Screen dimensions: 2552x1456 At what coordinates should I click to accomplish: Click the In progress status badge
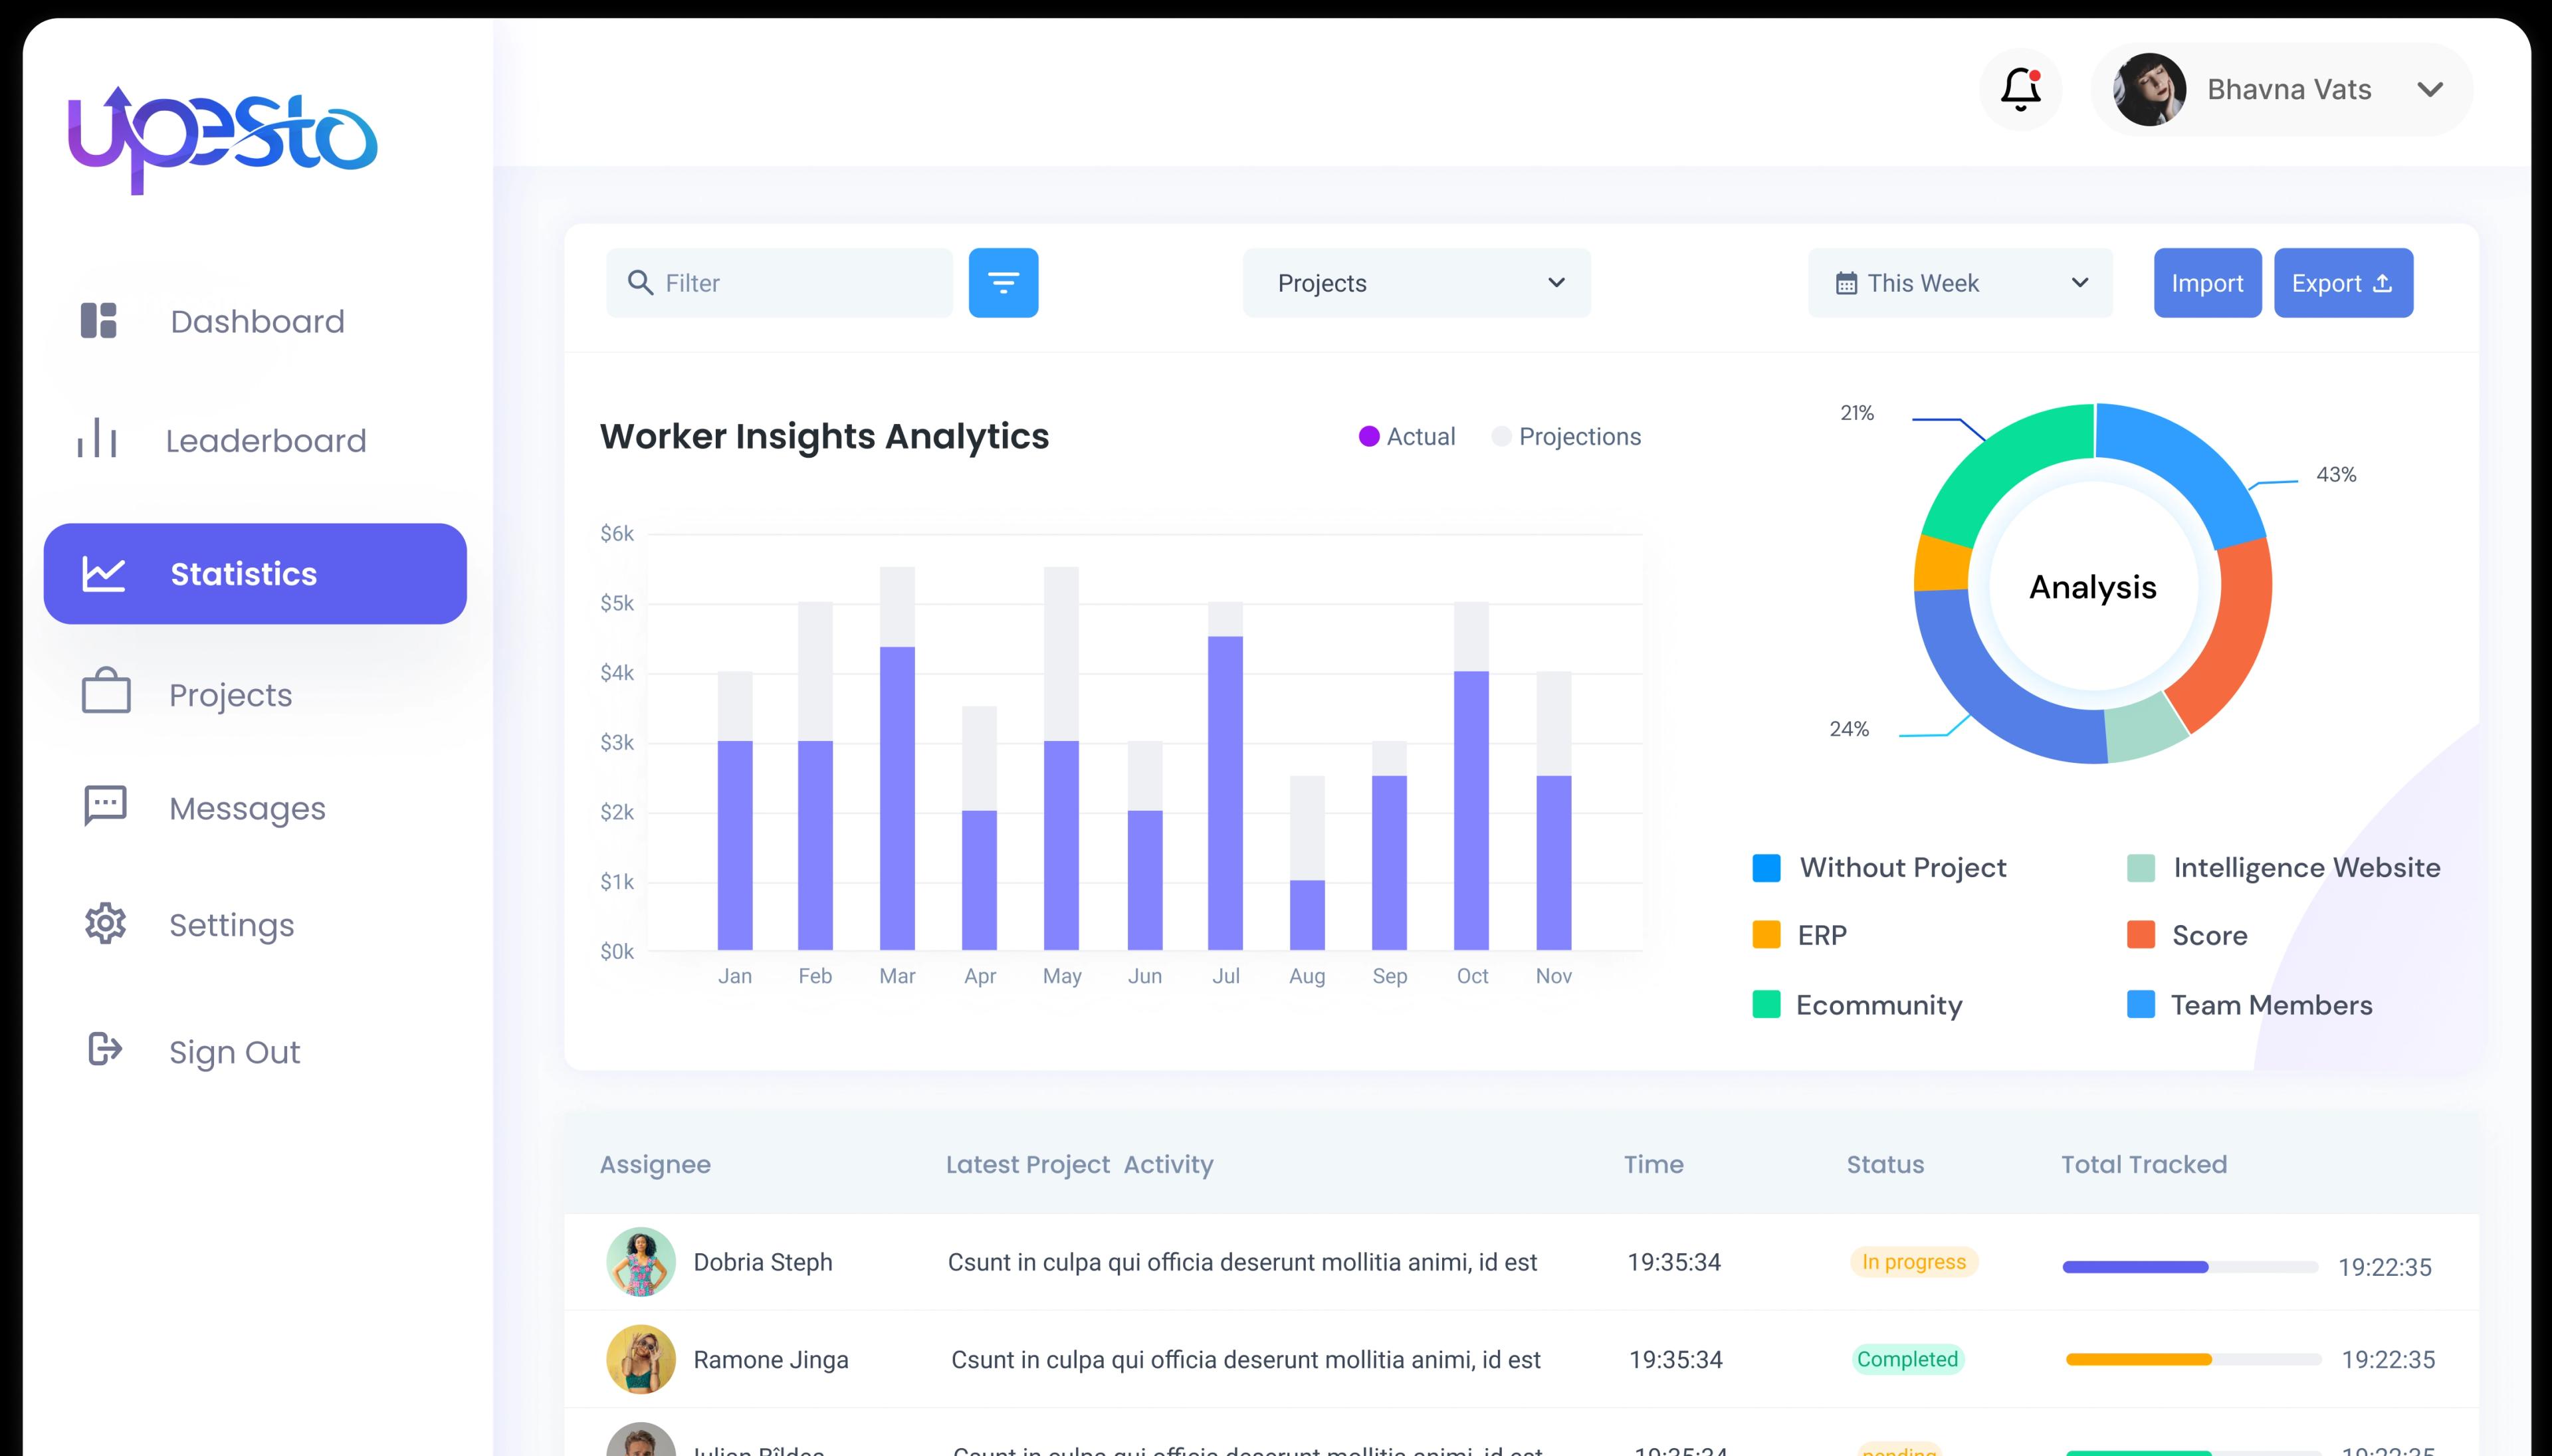tap(1914, 1262)
